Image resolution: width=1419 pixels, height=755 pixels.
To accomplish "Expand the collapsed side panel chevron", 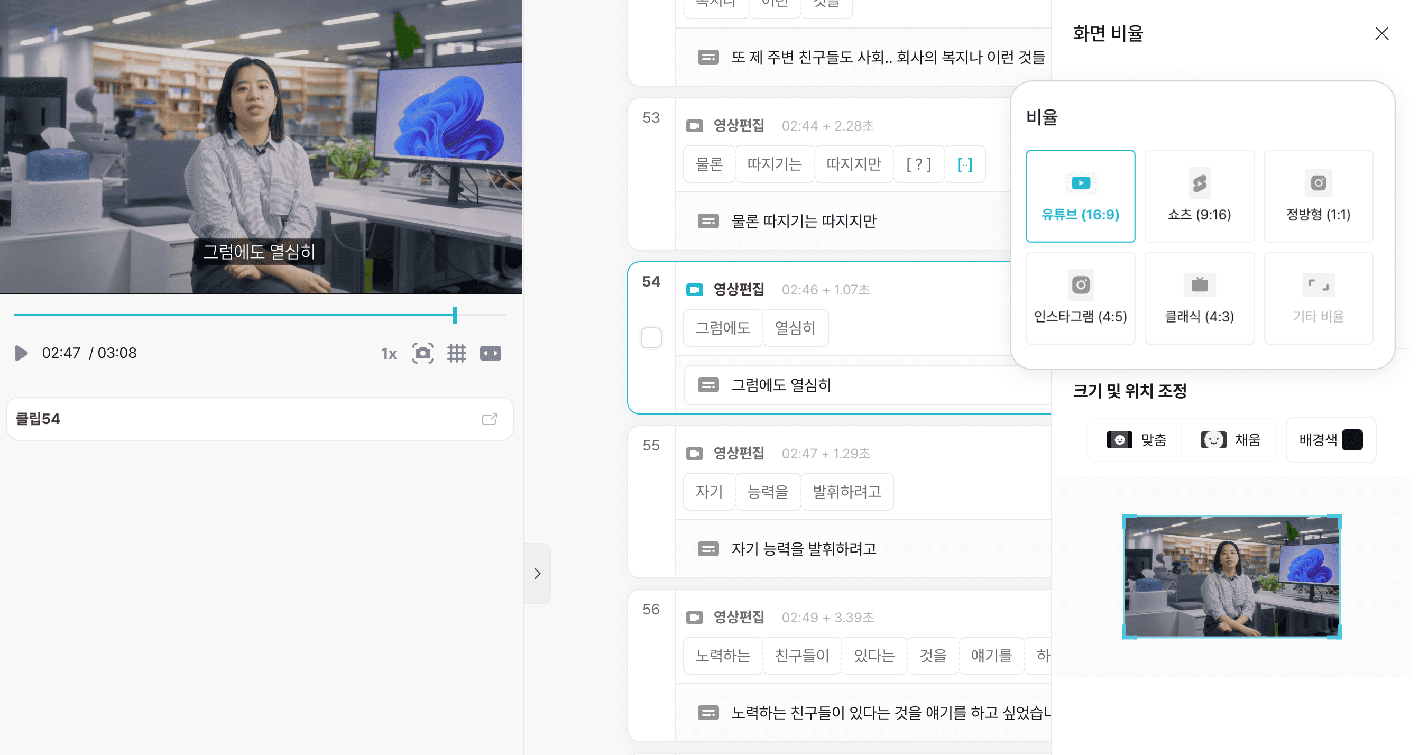I will (537, 574).
